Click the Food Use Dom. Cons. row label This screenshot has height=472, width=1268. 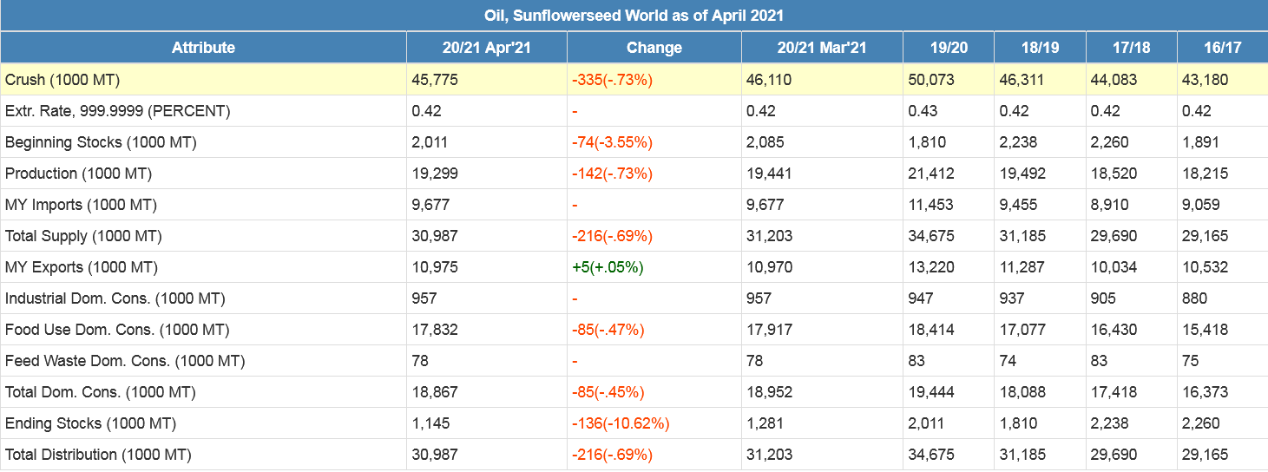point(117,330)
